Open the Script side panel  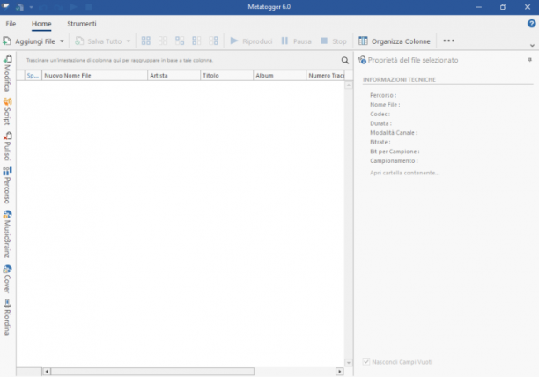pos(7,111)
